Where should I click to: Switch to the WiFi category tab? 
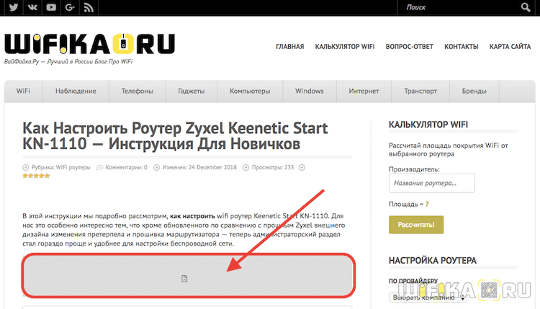coord(24,91)
